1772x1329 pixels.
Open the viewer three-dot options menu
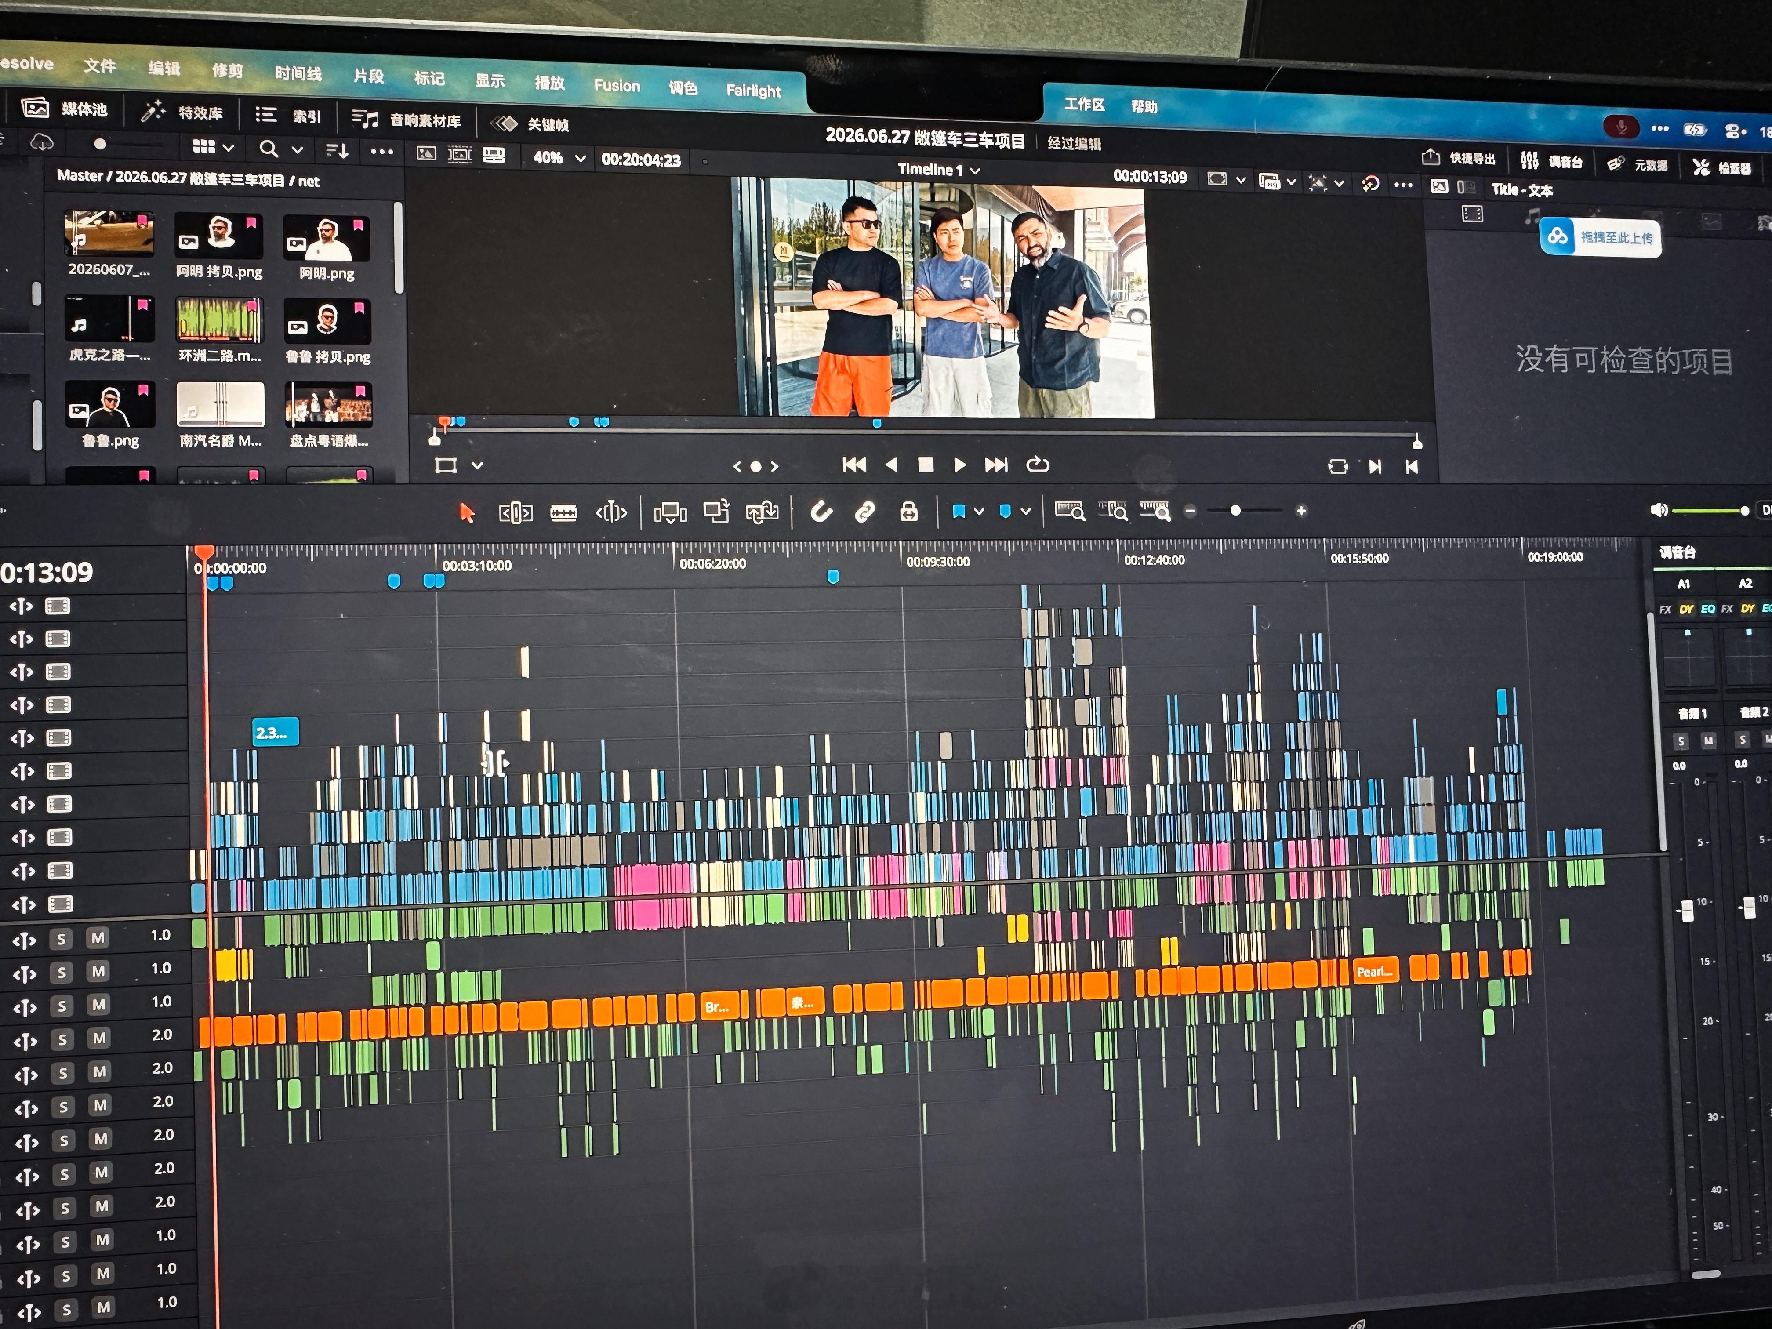tap(1403, 184)
